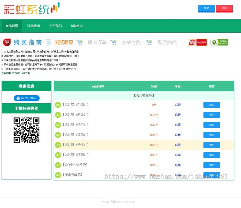This screenshot has height=208, width=241.
Task: Click the 自动 icon beside 名片赞（引流）
Action: tap(58, 105)
